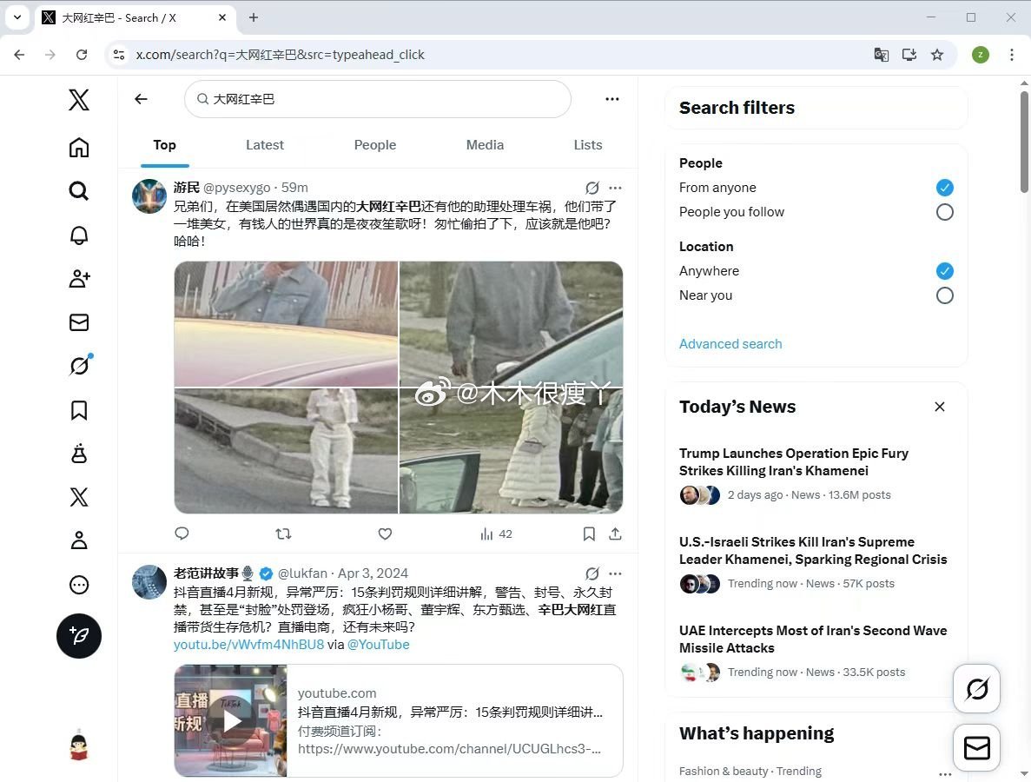The height and width of the screenshot is (782, 1031).
Task: View analytics showing 42 views
Action: click(x=497, y=534)
